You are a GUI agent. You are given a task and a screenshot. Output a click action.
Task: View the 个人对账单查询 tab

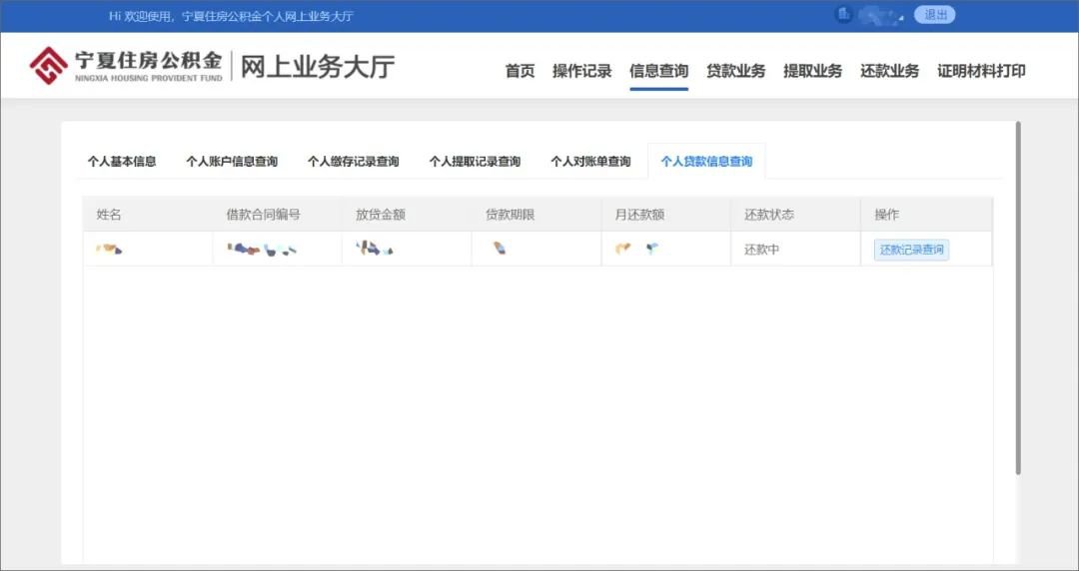click(x=590, y=162)
